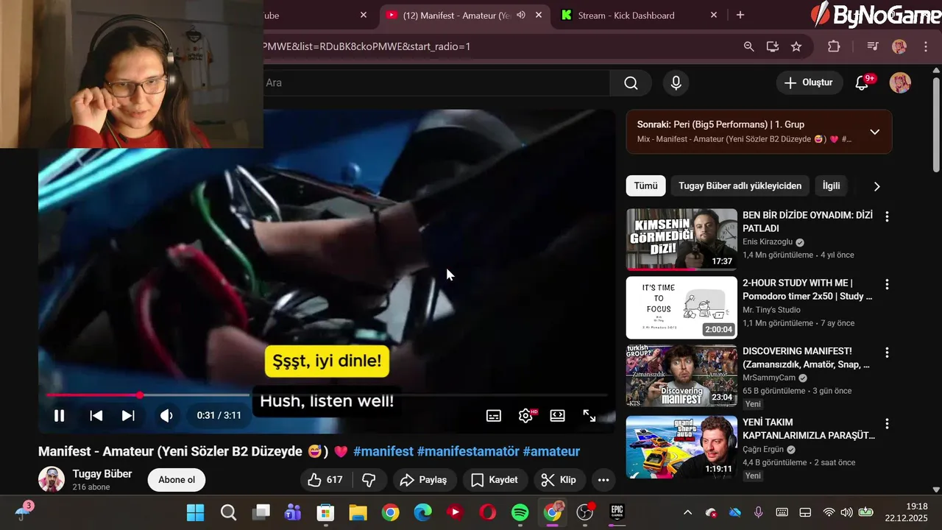Subscribe with the Abone ol button
The image size is (942, 530).
tap(177, 480)
